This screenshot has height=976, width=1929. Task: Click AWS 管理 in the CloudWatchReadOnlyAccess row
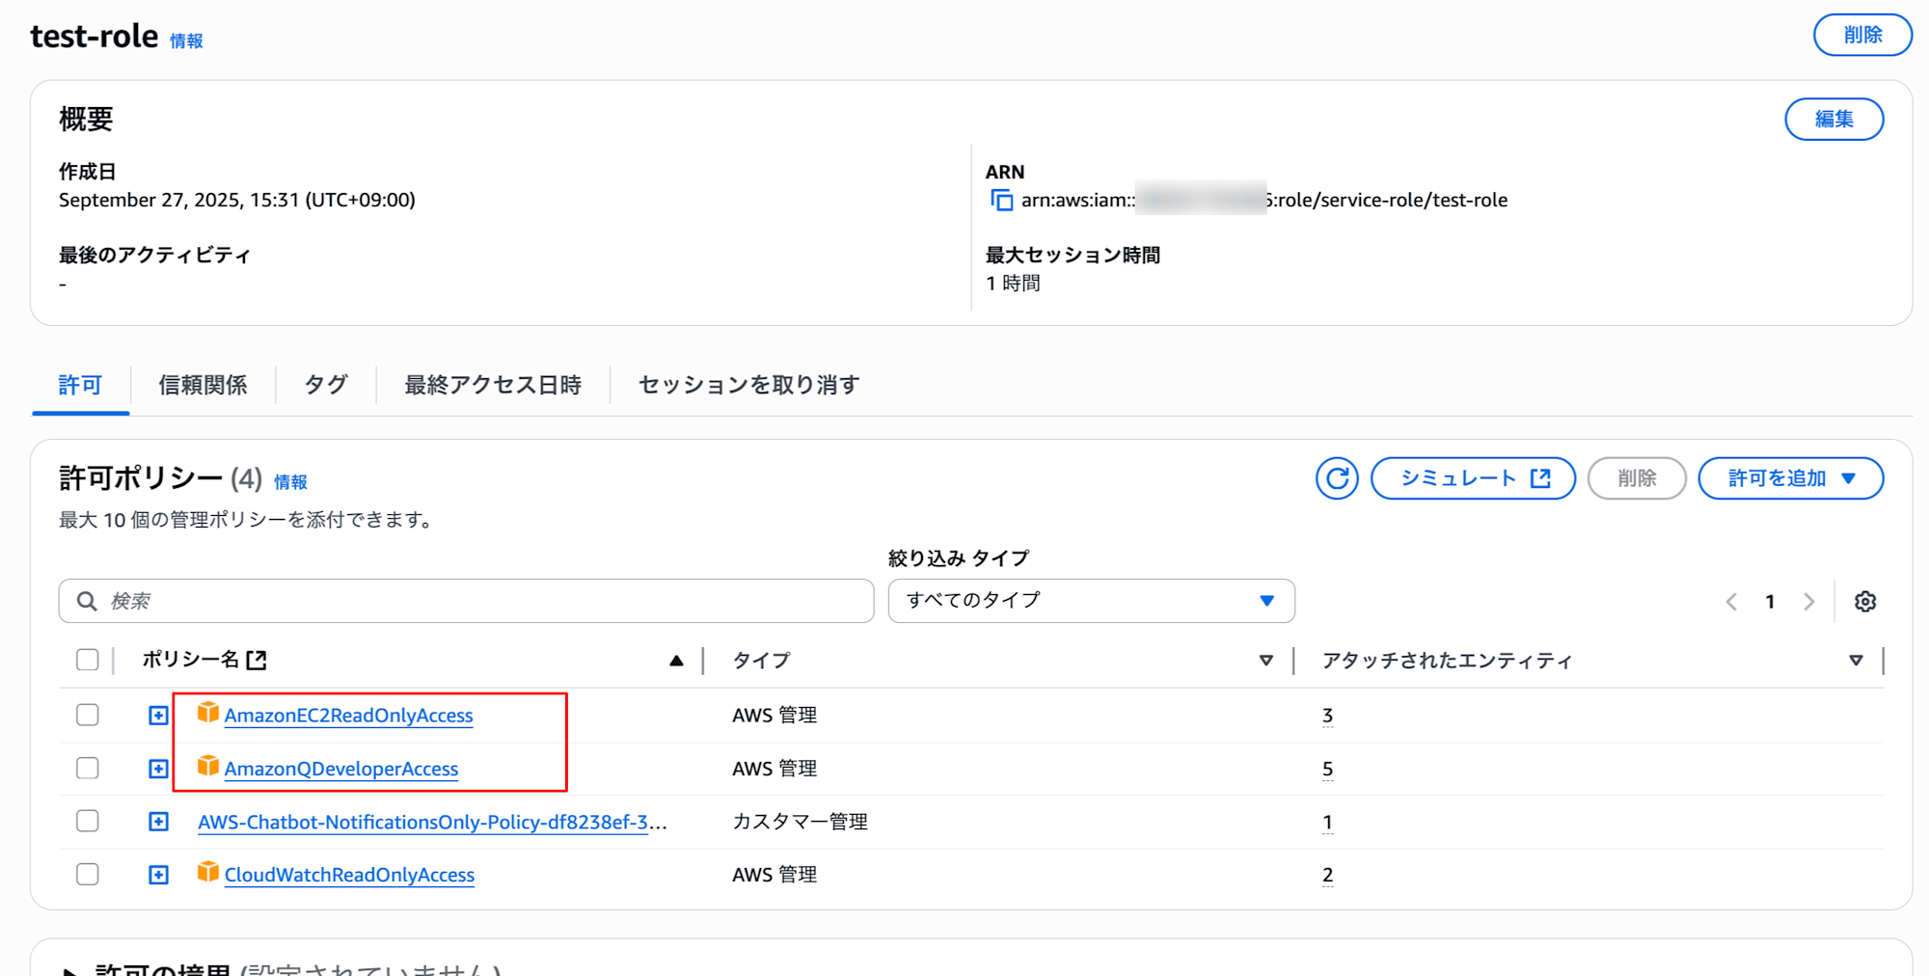pos(774,875)
